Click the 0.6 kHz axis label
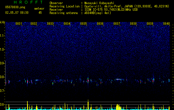This screenshot has height=110, width=174. point(2,105)
